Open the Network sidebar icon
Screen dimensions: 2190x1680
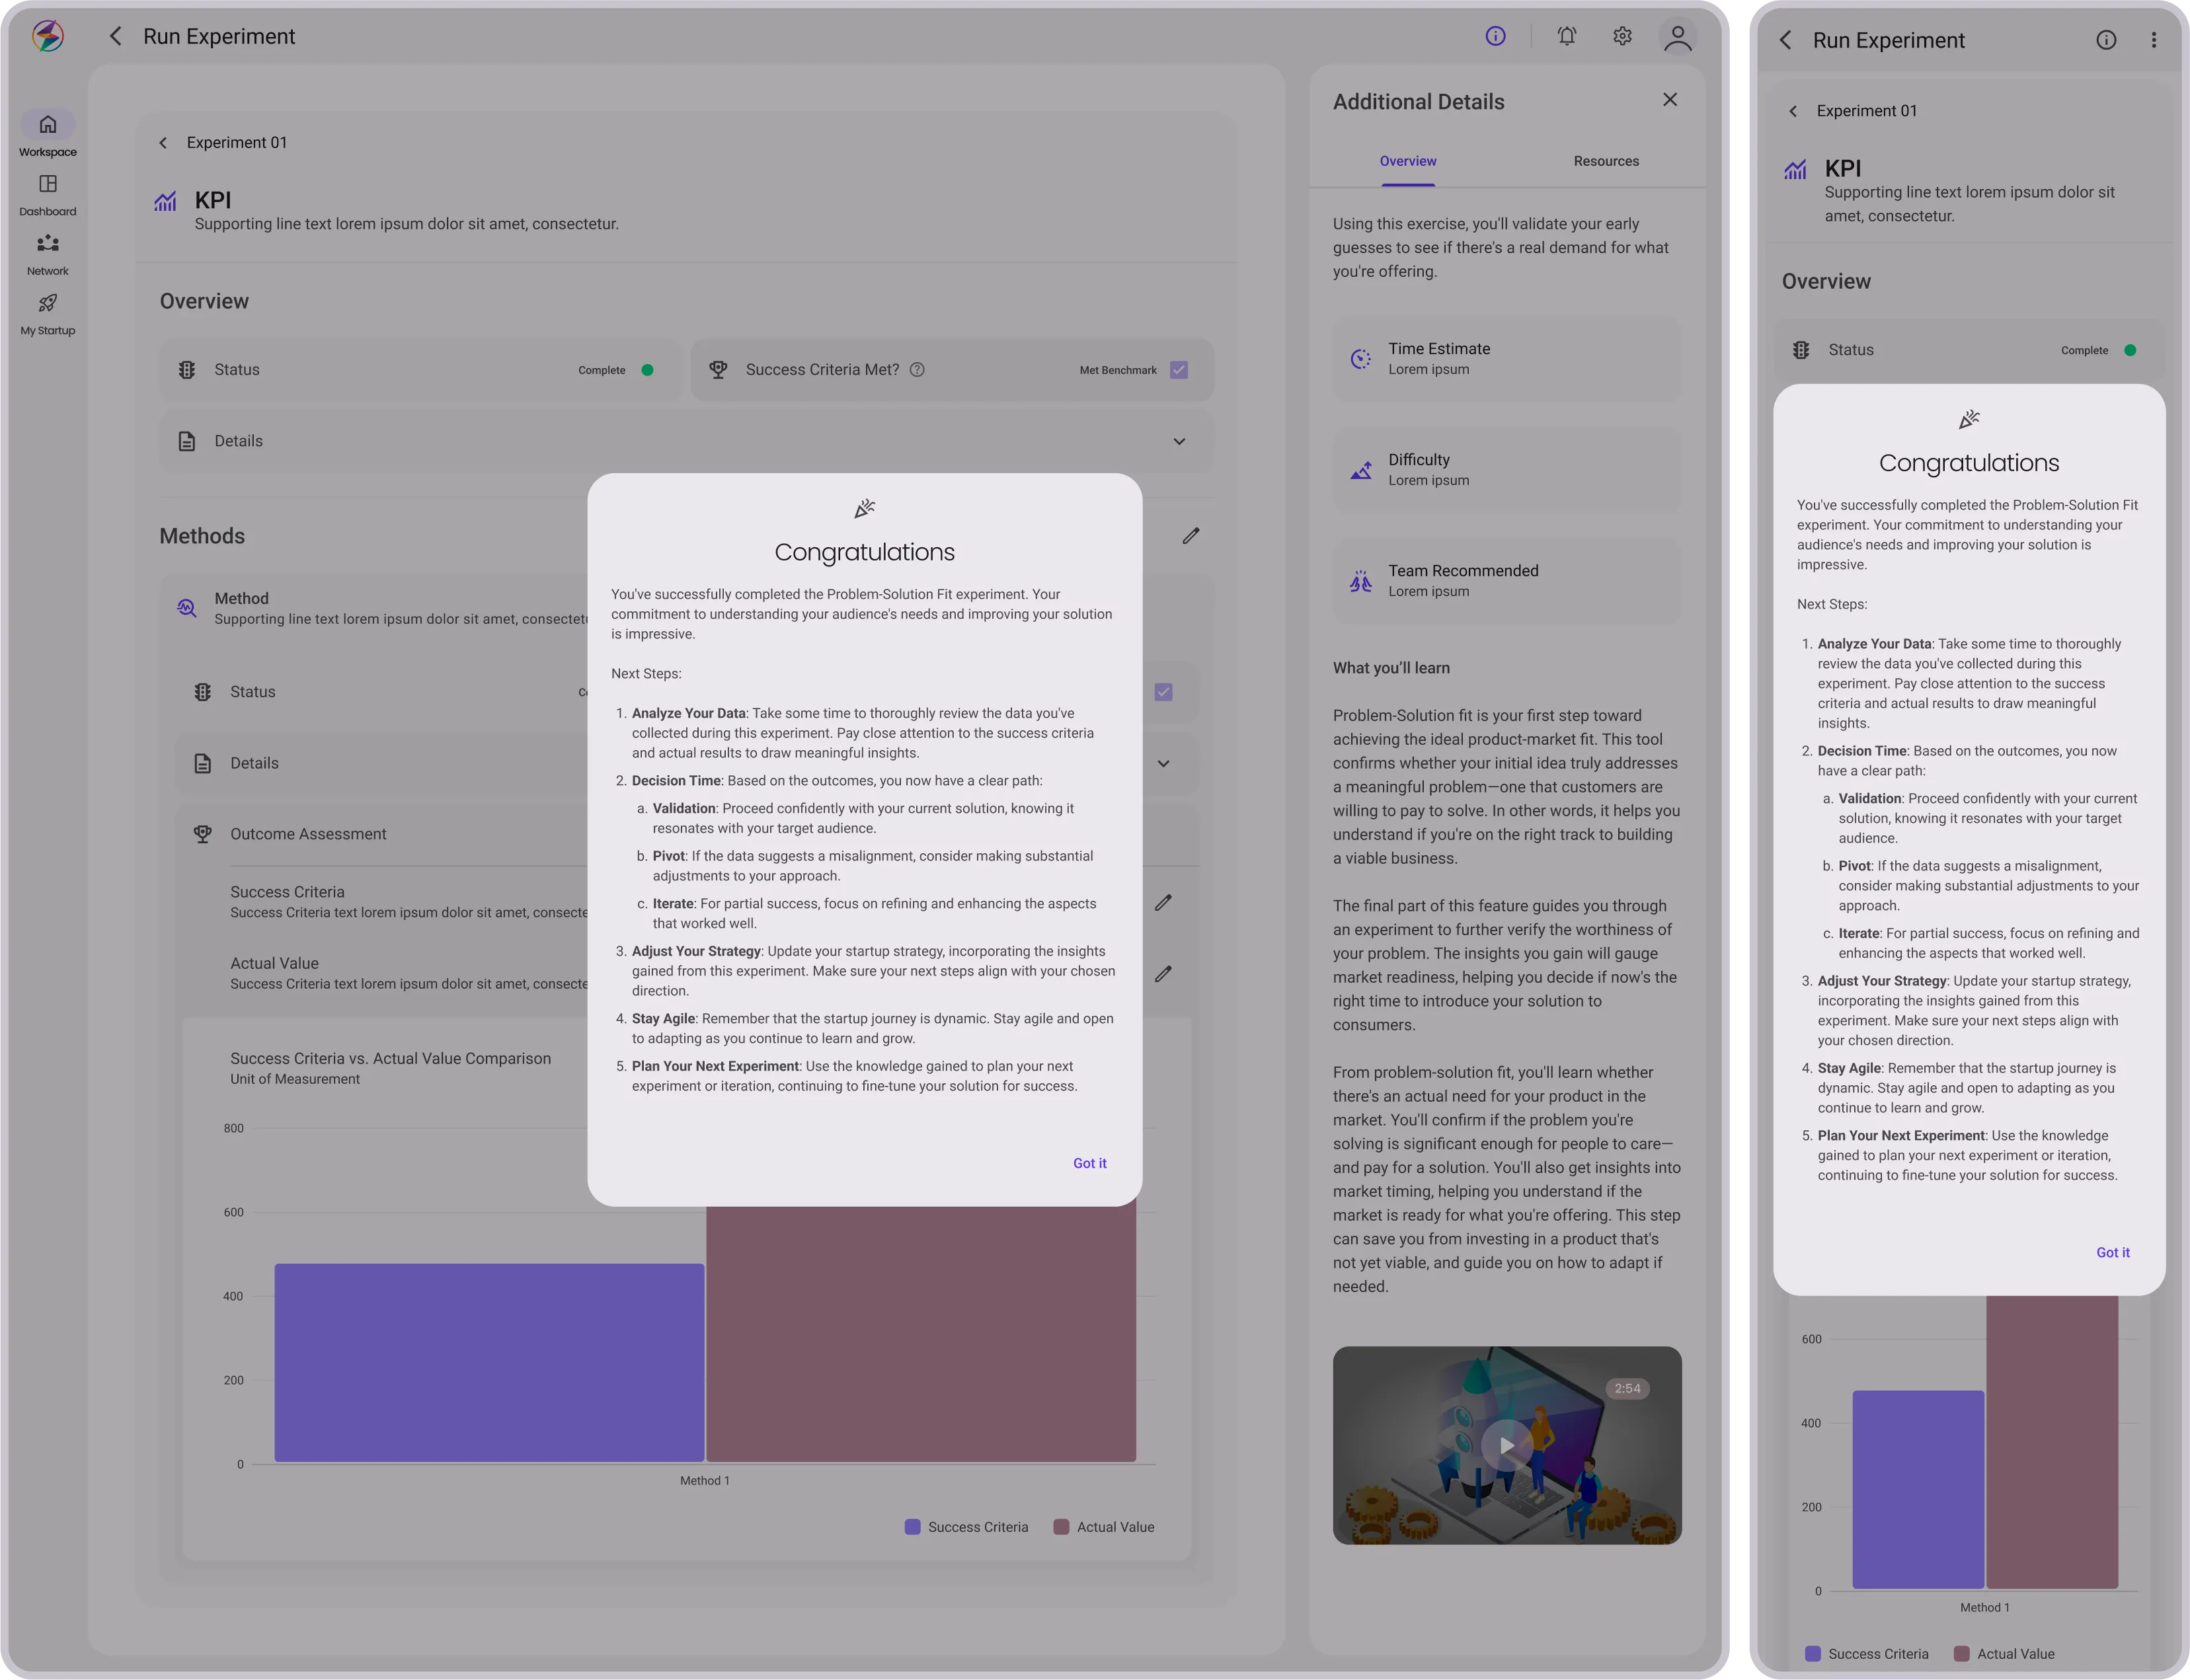[48, 244]
